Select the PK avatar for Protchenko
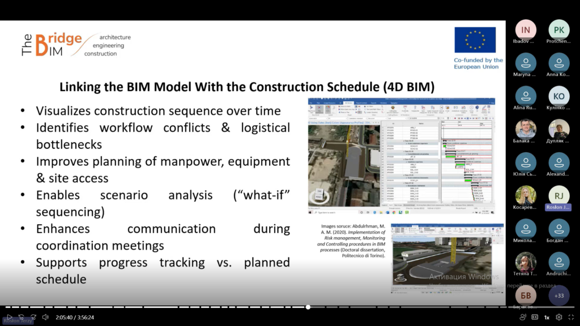Image resolution: width=580 pixels, height=326 pixels. (559, 30)
